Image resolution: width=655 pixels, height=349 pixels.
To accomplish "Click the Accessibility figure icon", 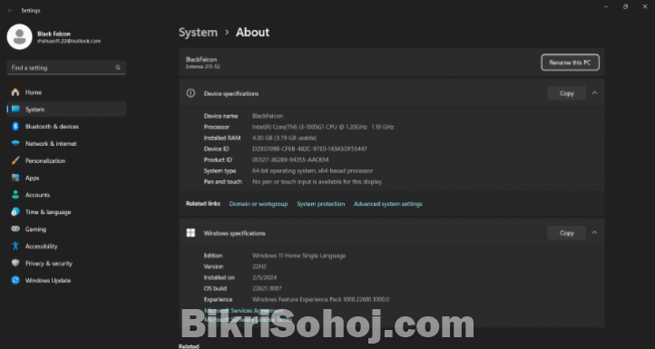I will pyautogui.click(x=15, y=247).
